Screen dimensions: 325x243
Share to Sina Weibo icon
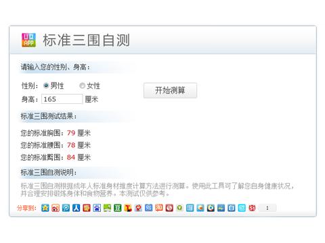(56, 208)
